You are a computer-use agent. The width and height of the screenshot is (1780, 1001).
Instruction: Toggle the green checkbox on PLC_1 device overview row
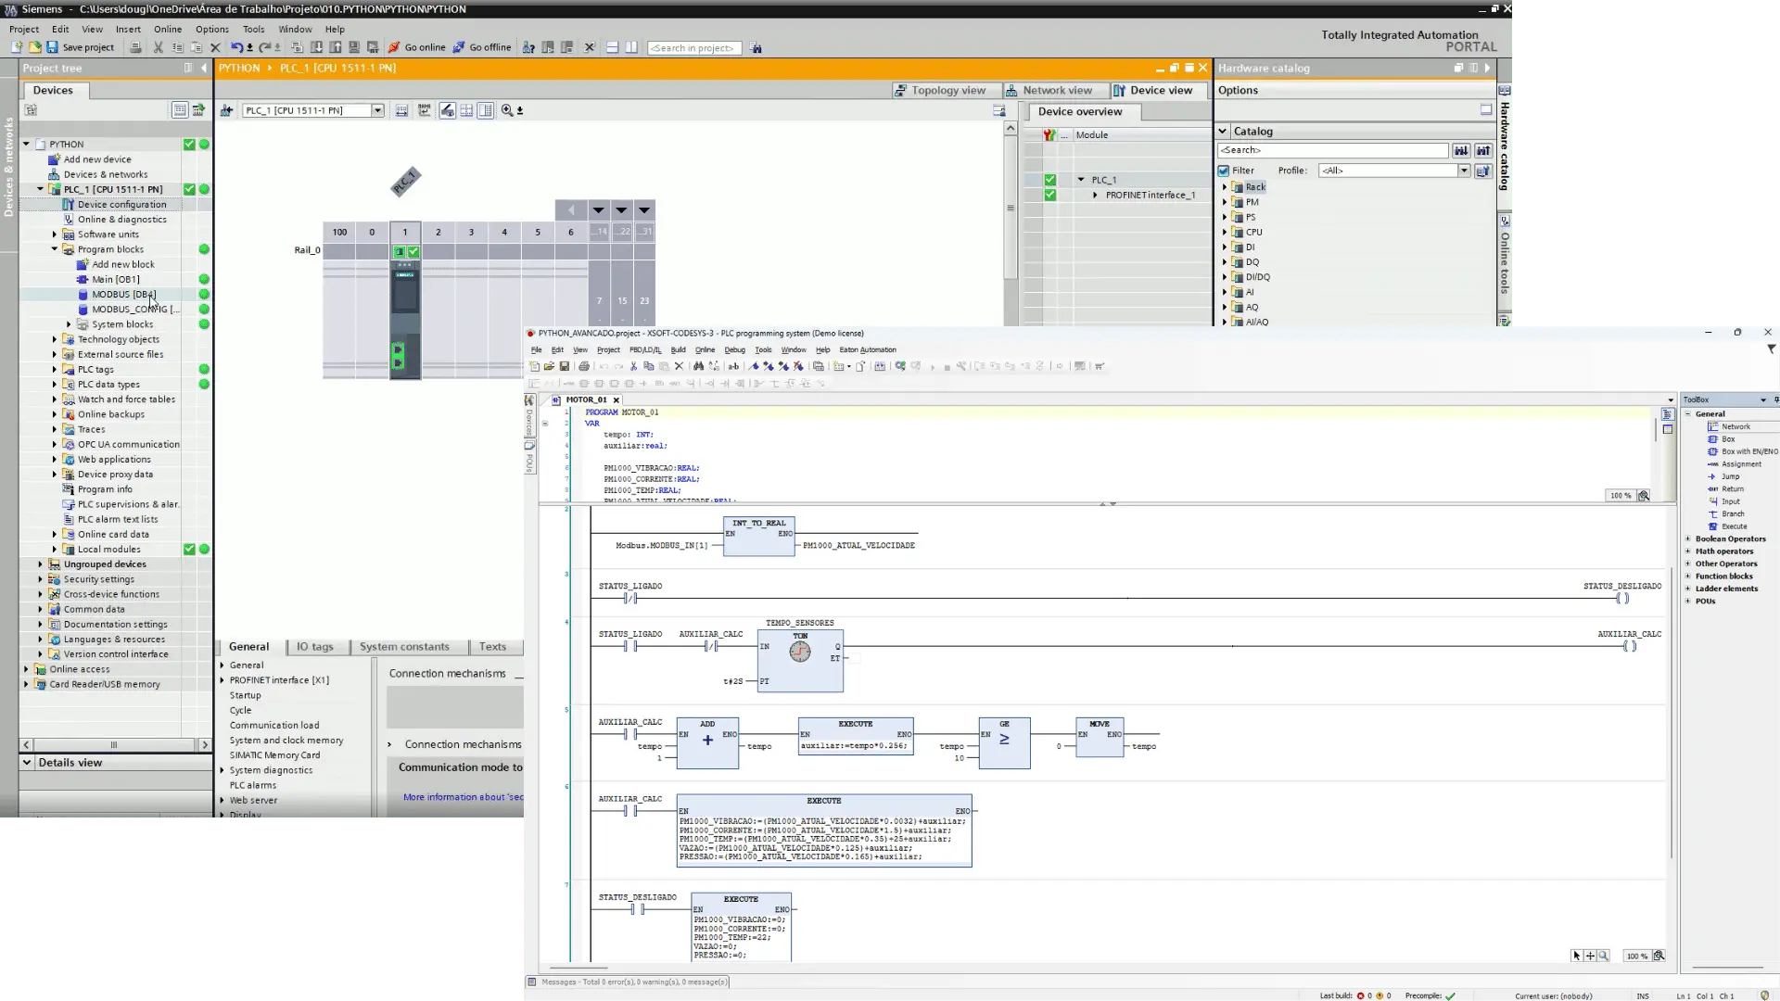[x=1049, y=180]
